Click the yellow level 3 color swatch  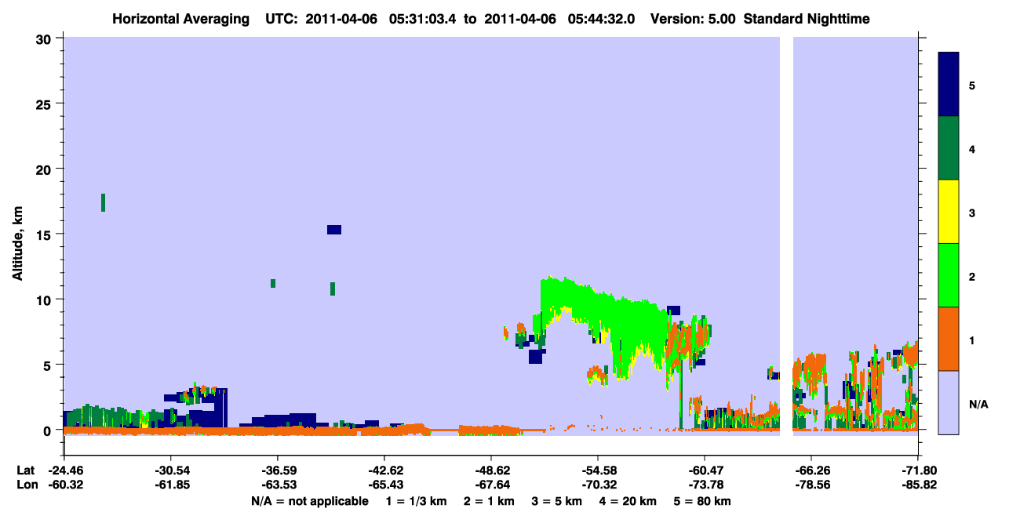coord(949,212)
